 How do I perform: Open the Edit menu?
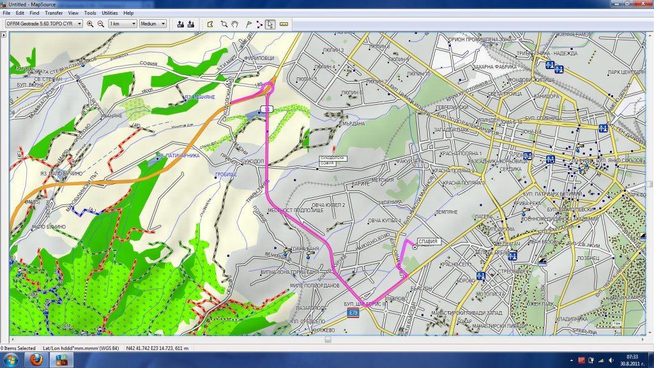(20, 13)
